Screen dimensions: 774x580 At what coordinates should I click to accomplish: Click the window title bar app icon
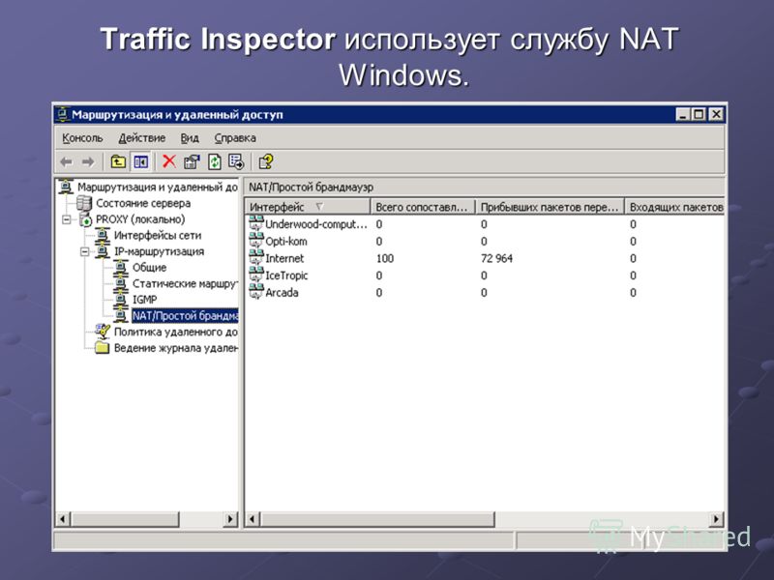click(63, 114)
